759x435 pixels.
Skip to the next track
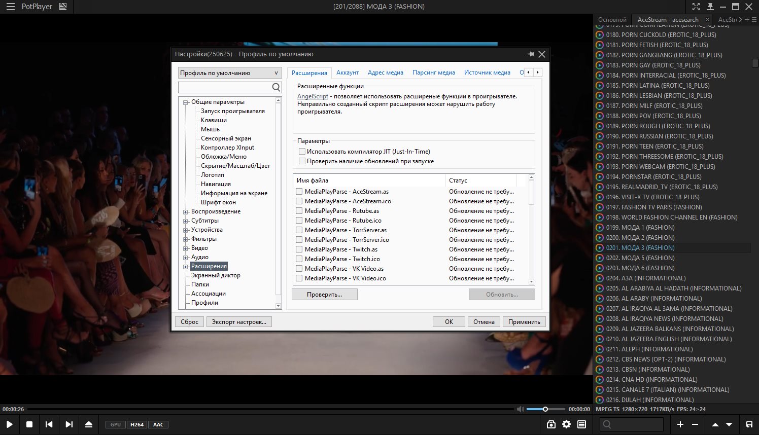point(69,424)
